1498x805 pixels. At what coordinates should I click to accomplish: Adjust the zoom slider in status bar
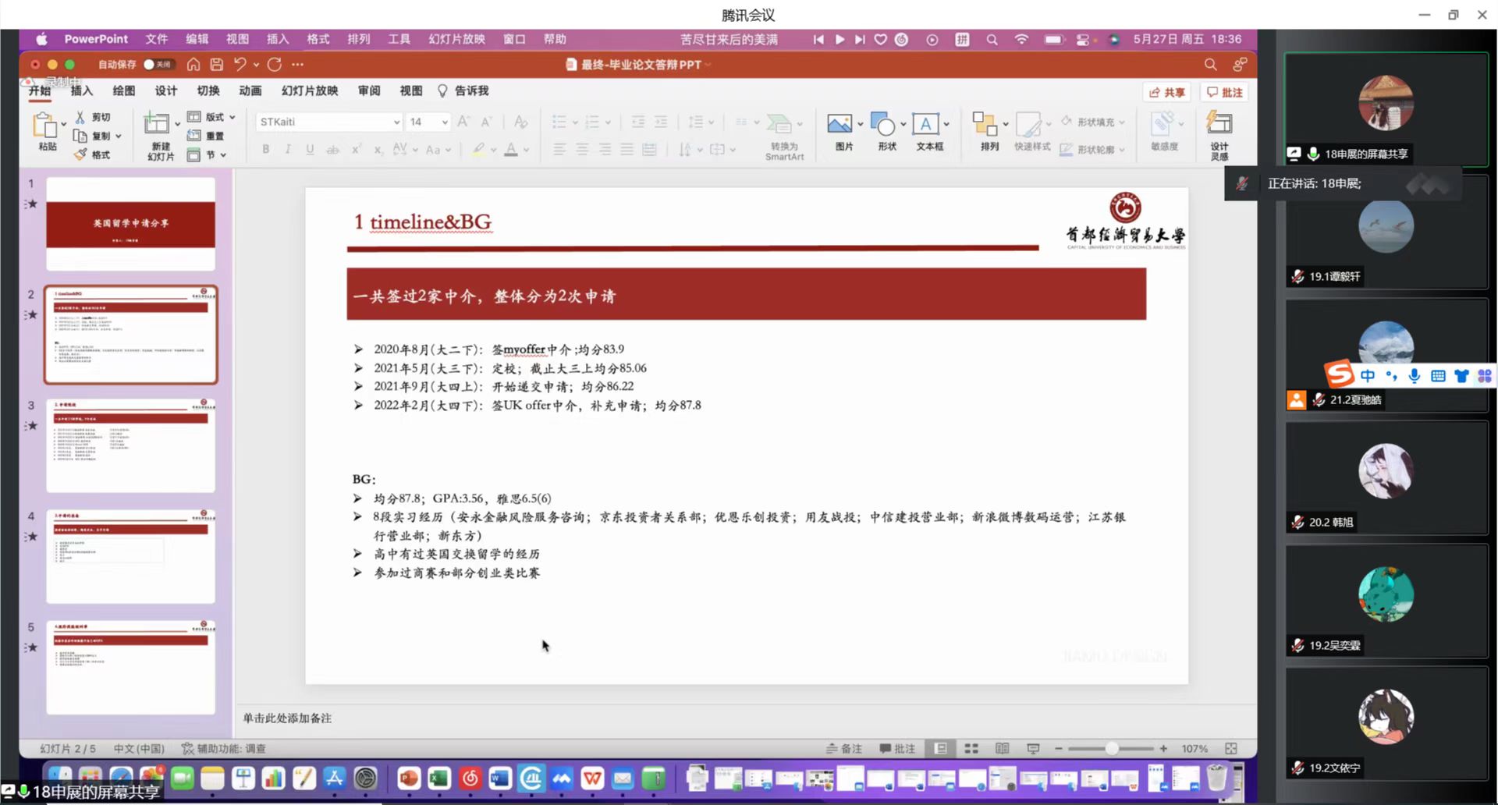(1111, 749)
